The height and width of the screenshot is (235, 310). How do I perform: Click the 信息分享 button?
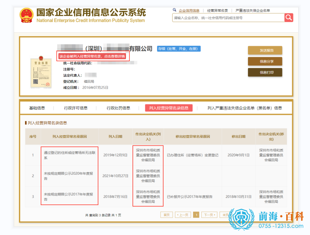click(x=265, y=62)
